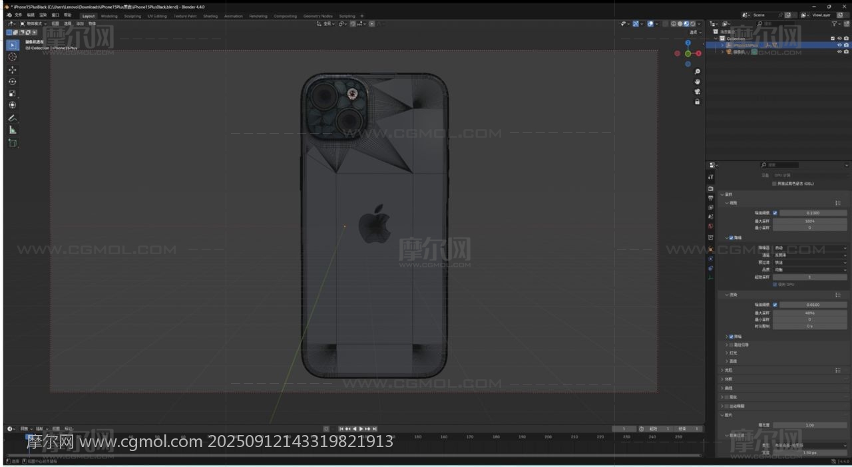Add a new workspace with plus button
The image size is (852, 467).
tap(362, 16)
